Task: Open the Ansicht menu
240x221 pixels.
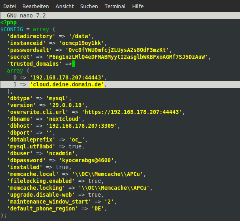Action: click(64, 6)
